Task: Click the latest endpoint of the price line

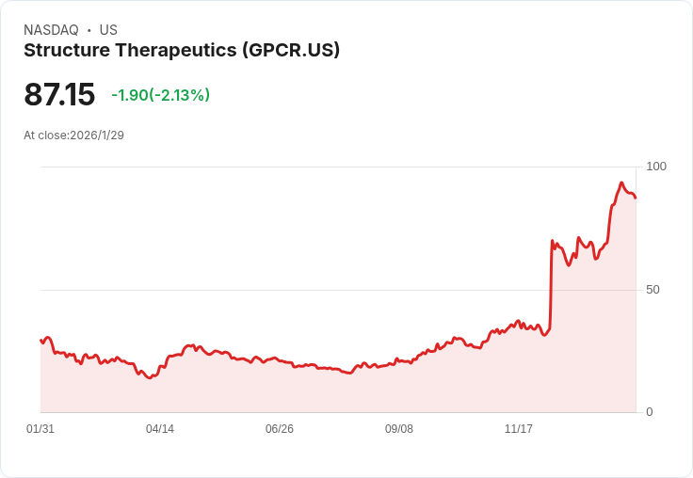Action: 636,198
